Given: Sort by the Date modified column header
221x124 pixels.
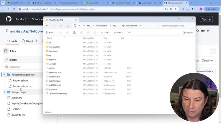Looking at the screenshot, I should click(88, 38).
